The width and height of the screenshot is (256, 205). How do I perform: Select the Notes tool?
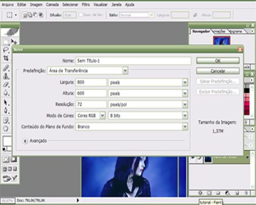pyautogui.click(x=6, y=120)
